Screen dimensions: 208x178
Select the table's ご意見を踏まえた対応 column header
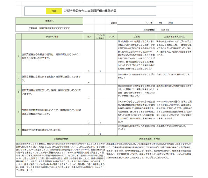tap(174, 37)
